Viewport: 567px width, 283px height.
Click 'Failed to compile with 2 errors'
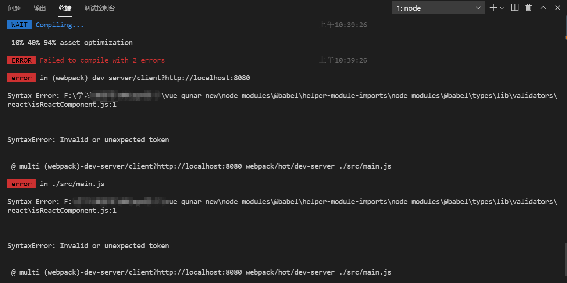102,60
